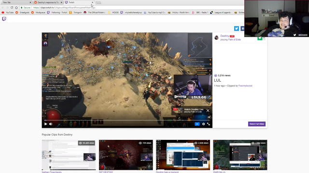Click the webcam overlay Twitter icon
This screenshot has height=173, width=309.
click(x=295, y=35)
